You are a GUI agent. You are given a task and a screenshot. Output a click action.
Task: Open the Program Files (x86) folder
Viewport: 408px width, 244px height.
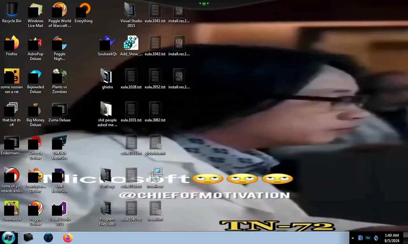[x=107, y=213]
